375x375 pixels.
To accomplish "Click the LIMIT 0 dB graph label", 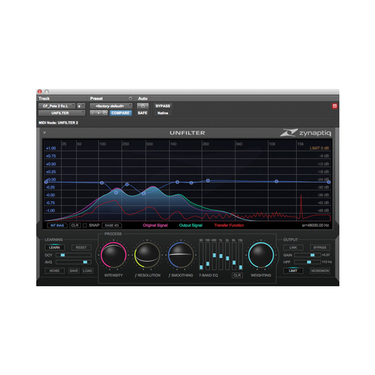I will (x=319, y=148).
